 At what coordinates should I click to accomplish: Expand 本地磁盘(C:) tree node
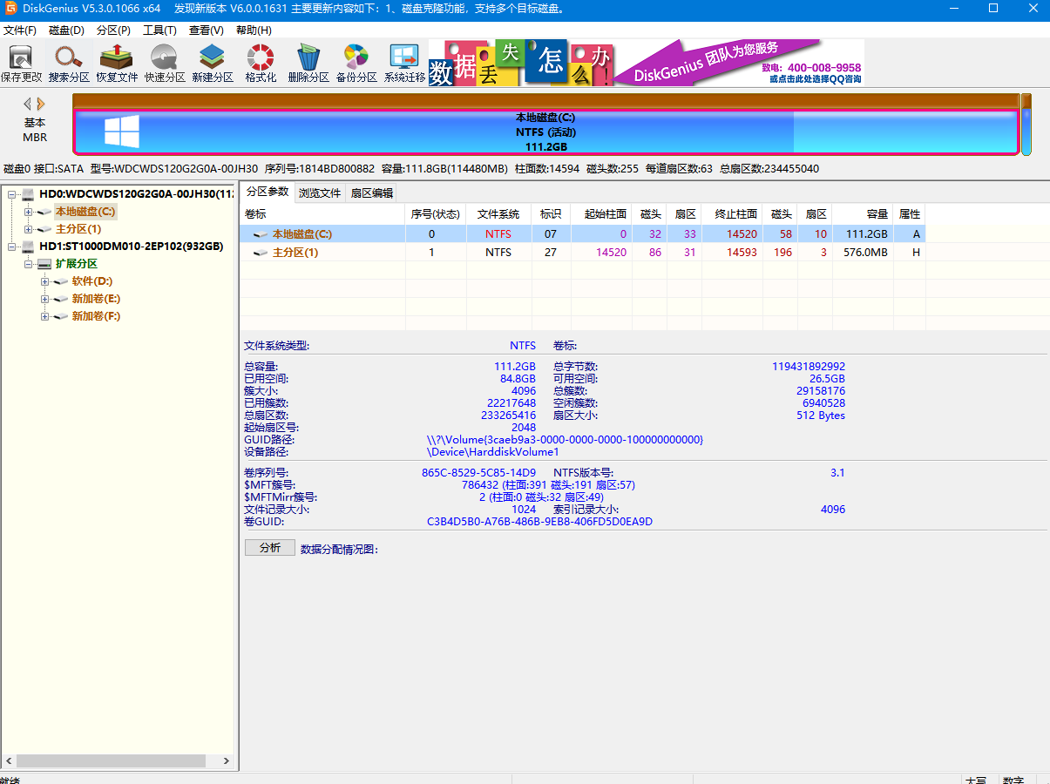(29, 212)
